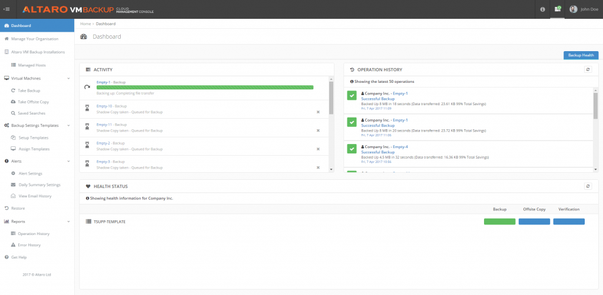Open the info icon in top bar
603x295 pixels.
point(542,9)
